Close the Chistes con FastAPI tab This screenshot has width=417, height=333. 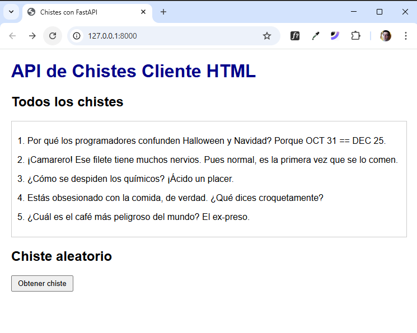(143, 12)
